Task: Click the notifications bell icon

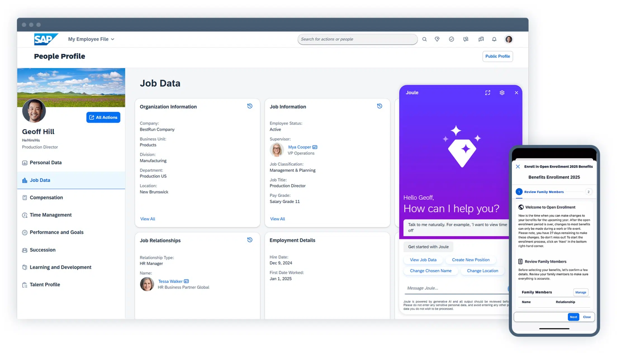Action: pyautogui.click(x=494, y=39)
